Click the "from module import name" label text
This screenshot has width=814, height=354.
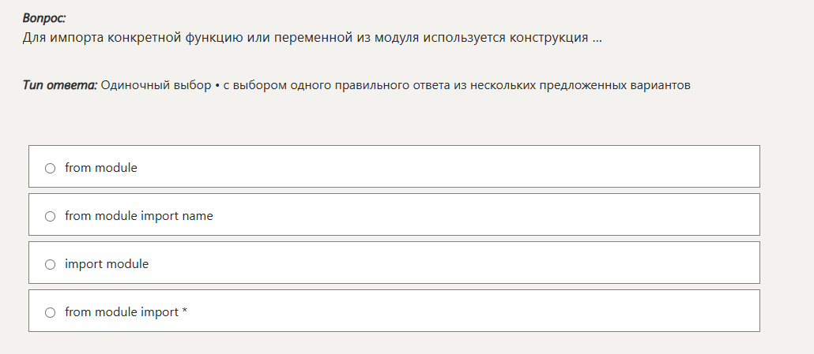point(139,216)
